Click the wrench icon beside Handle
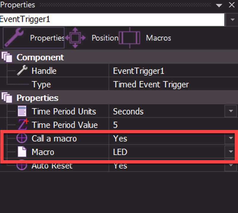 click(22, 71)
